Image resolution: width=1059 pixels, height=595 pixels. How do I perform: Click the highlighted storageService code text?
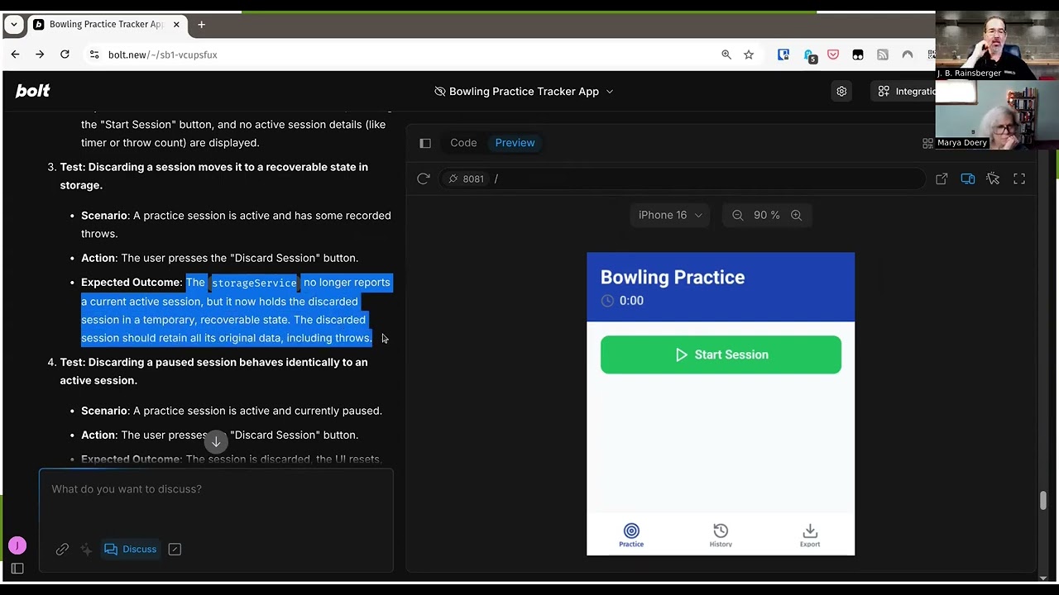pyautogui.click(x=254, y=283)
